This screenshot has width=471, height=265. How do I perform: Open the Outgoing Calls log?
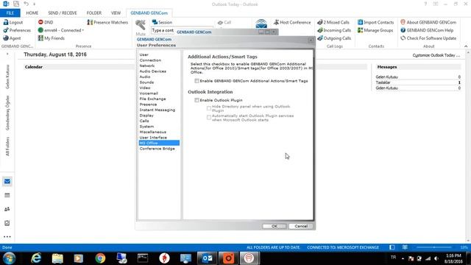tap(334, 38)
